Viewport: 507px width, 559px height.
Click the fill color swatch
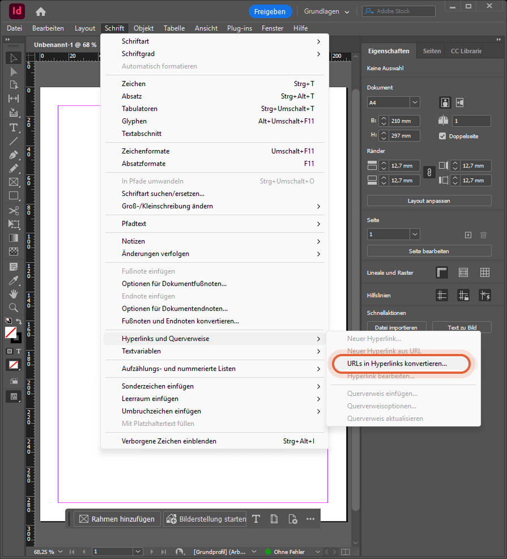pyautogui.click(x=11, y=332)
